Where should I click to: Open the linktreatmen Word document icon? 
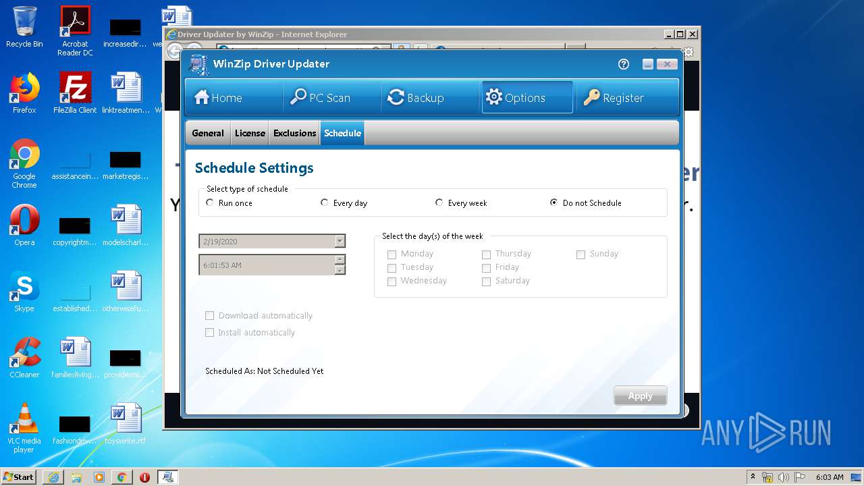pyautogui.click(x=126, y=93)
